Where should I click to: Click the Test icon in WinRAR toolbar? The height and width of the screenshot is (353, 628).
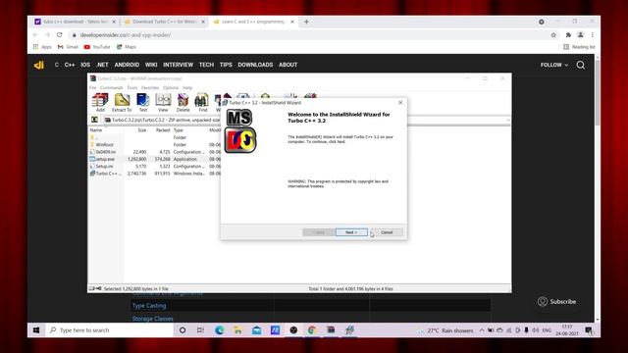click(143, 102)
